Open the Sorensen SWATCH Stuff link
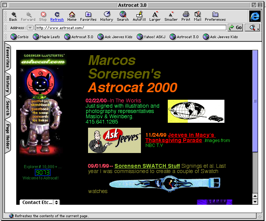266x221 pixels. (x=147, y=166)
